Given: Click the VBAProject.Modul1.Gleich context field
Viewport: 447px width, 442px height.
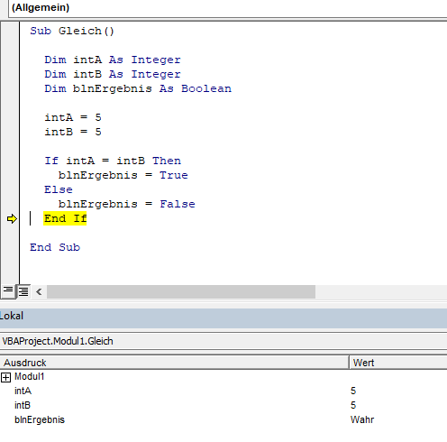Looking at the screenshot, I should point(223,341).
